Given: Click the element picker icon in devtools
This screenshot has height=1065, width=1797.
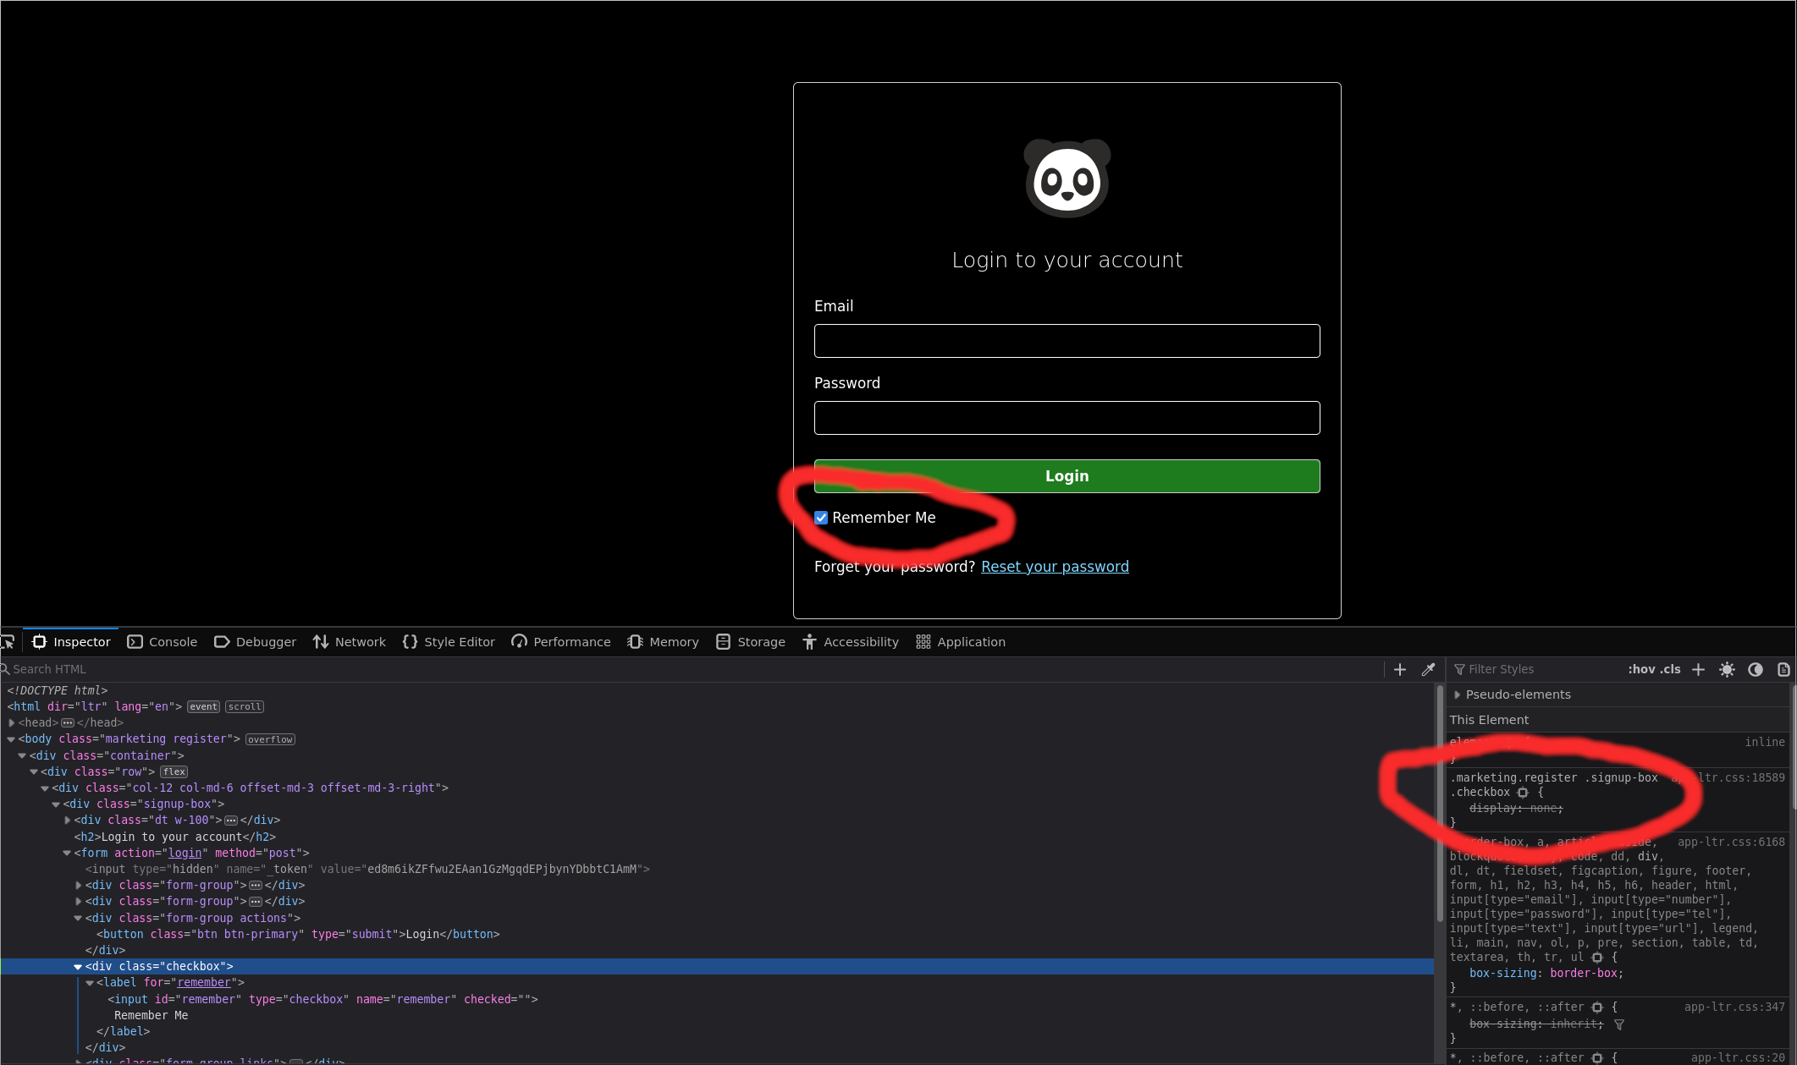Looking at the screenshot, I should pyautogui.click(x=8, y=642).
